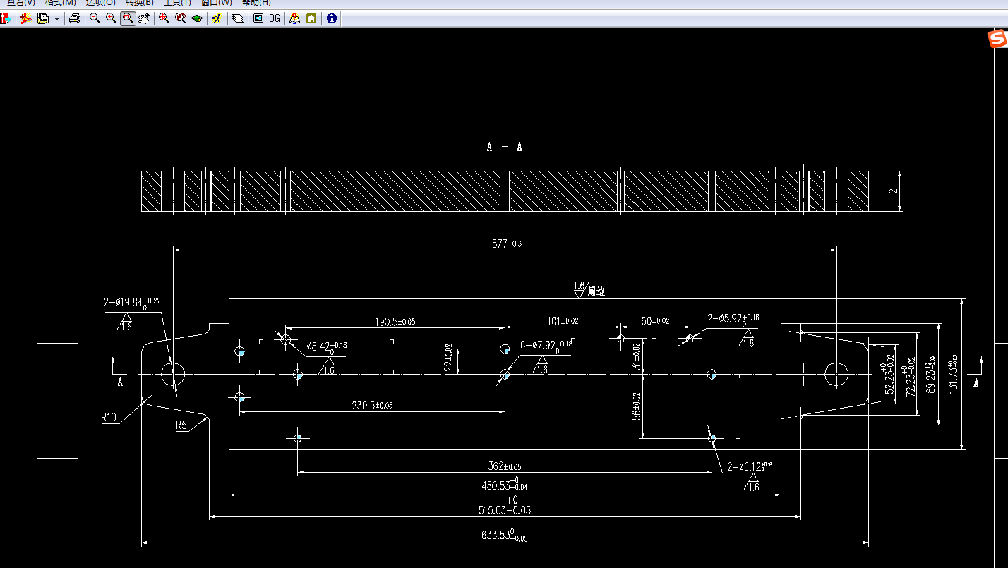Click the blue info icon
Viewport: 1008px width, 568px height.
click(332, 18)
